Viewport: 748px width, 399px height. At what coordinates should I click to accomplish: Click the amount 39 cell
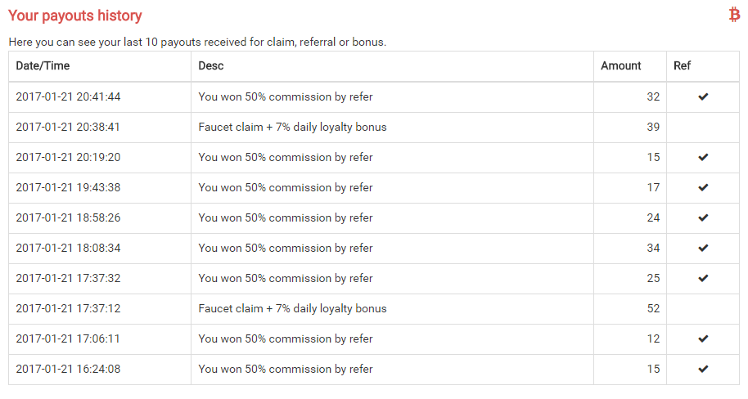tap(652, 127)
